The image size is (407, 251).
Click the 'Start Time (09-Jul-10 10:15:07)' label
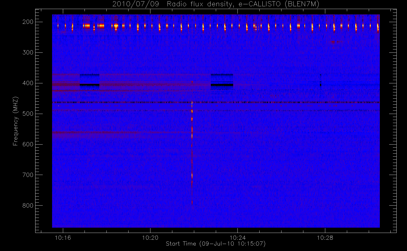216,244
